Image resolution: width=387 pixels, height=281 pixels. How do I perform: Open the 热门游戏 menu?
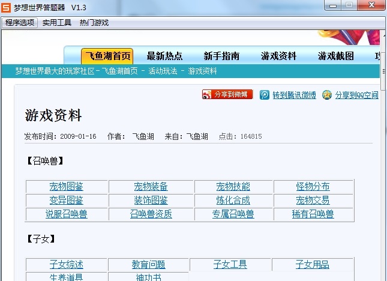(x=94, y=23)
